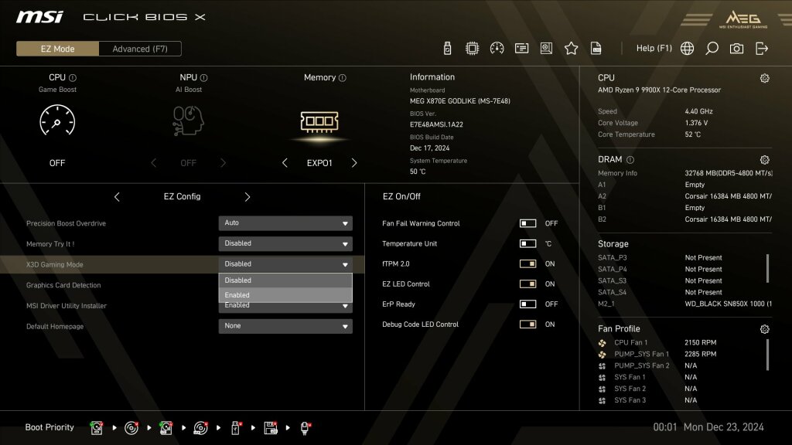The width and height of the screenshot is (792, 445).
Task: Click the left chevron next to NPU OFF
Action: click(154, 163)
